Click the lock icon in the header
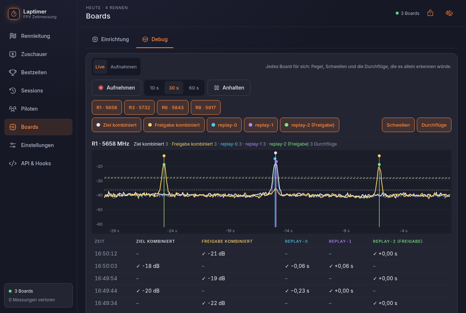466x313 pixels. (x=430, y=13)
